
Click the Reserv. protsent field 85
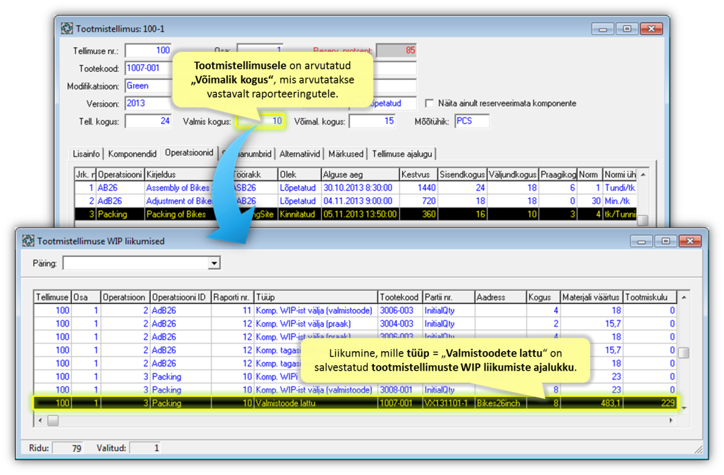(x=396, y=50)
